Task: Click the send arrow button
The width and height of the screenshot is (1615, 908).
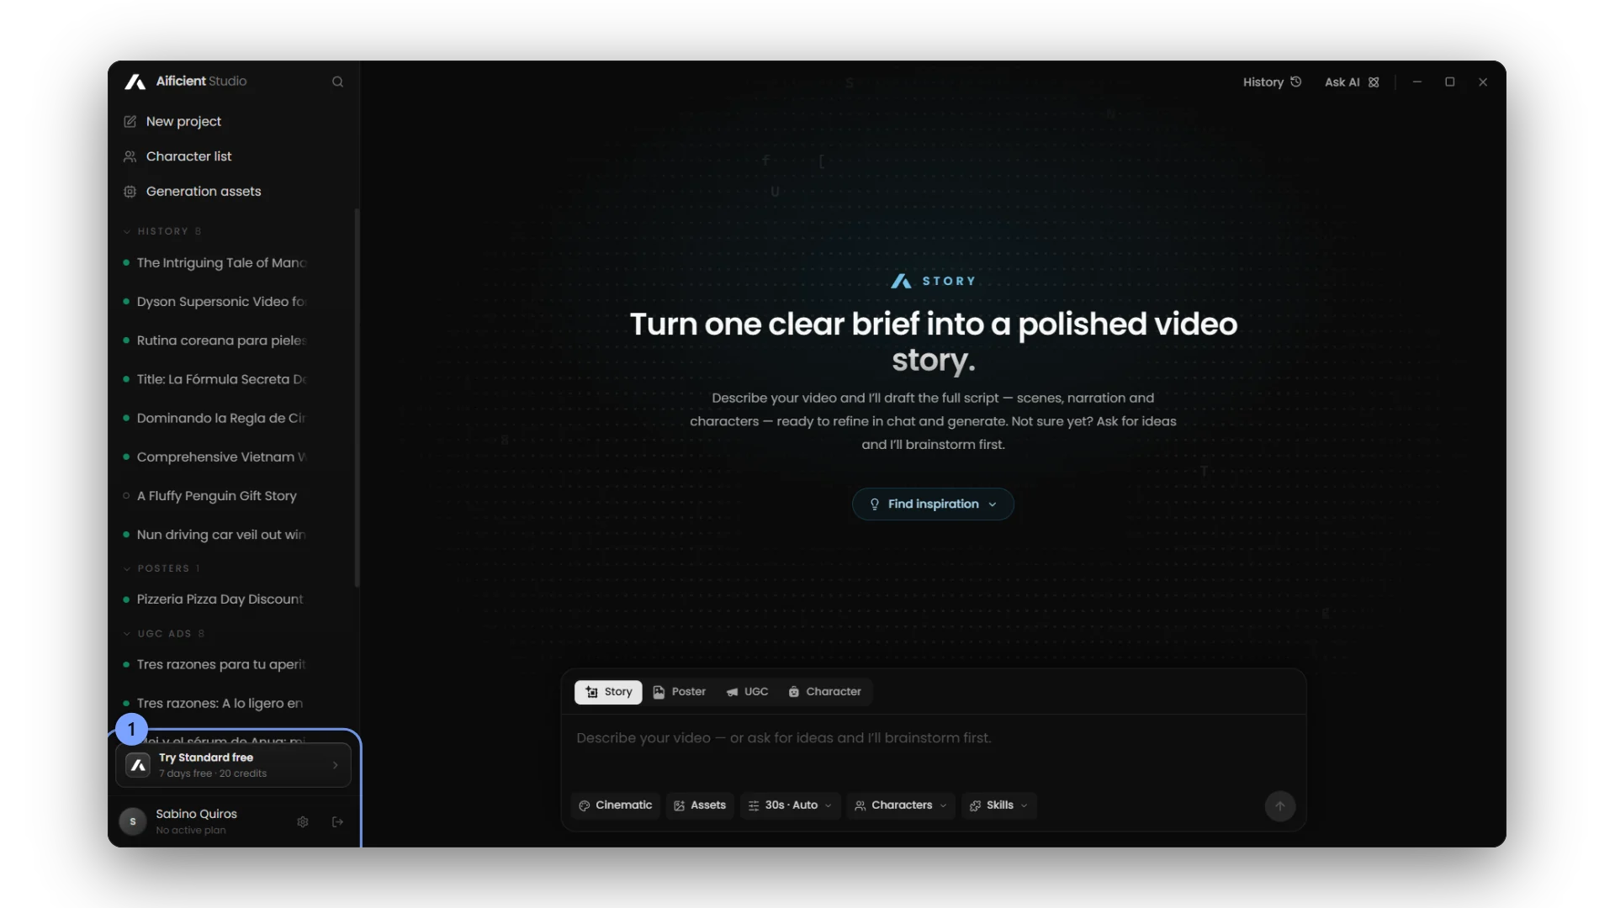Action: (1280, 805)
